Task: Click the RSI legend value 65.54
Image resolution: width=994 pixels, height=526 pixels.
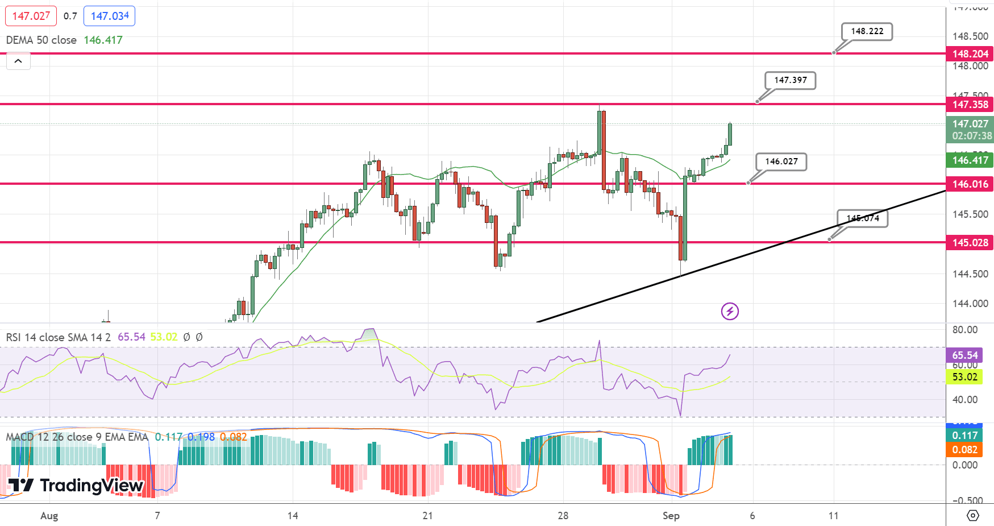Action: [x=131, y=337]
